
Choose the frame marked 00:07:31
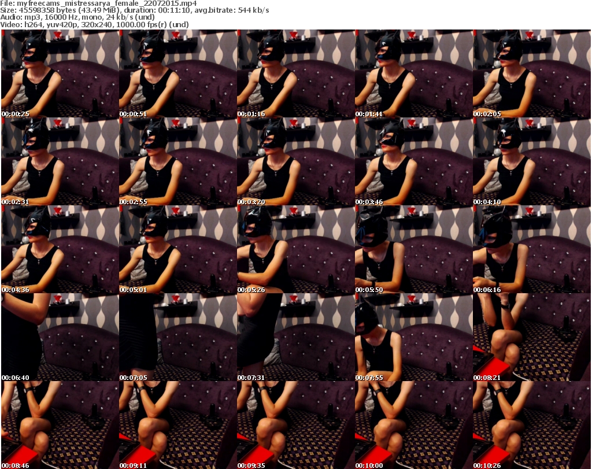point(295,337)
